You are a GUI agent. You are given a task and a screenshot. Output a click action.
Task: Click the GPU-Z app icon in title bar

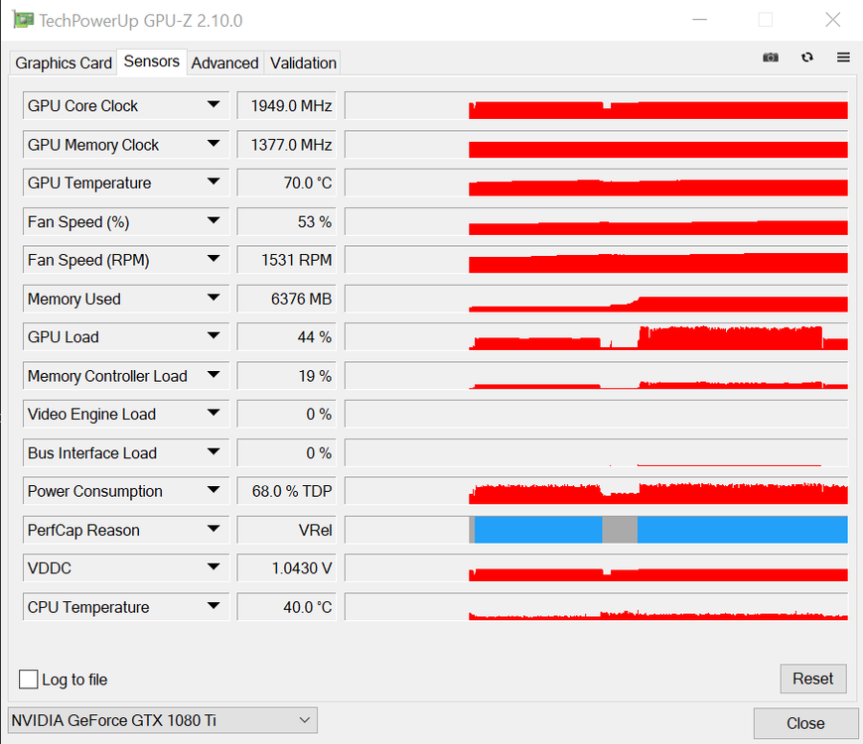pos(23,20)
